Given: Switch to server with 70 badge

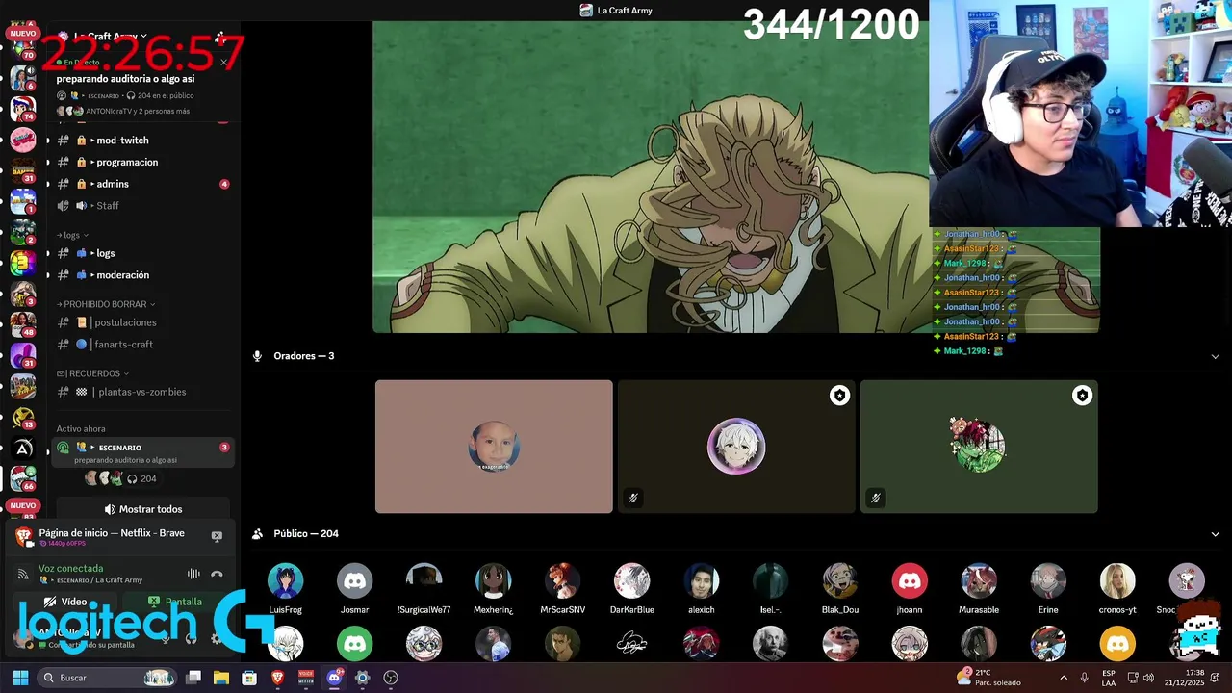Looking at the screenshot, I should coord(22,48).
